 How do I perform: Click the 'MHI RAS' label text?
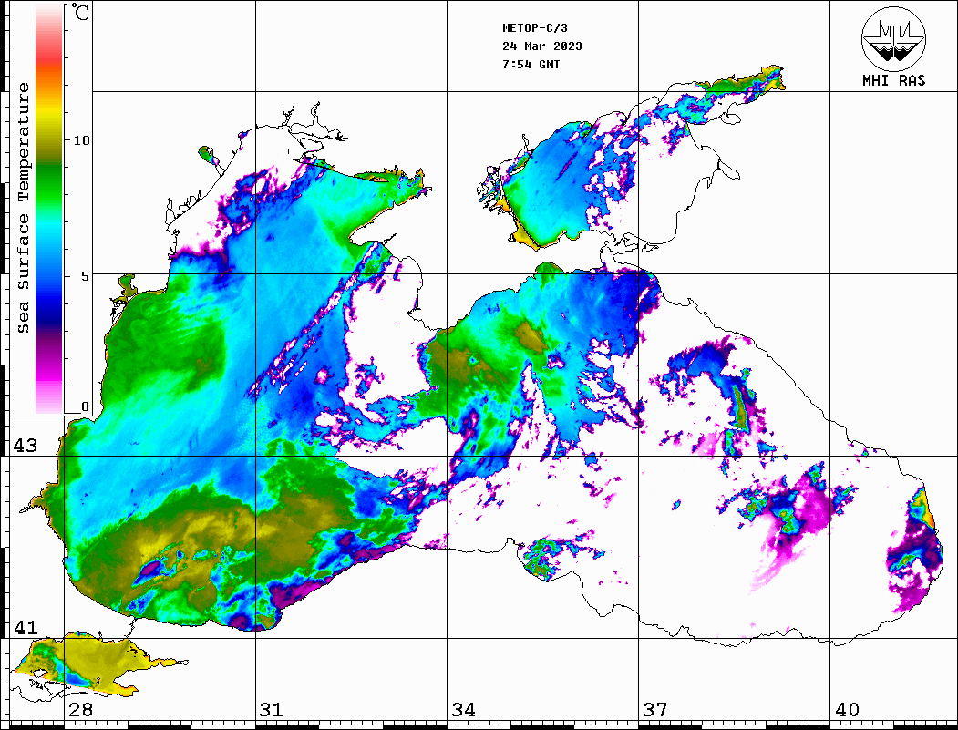[893, 80]
